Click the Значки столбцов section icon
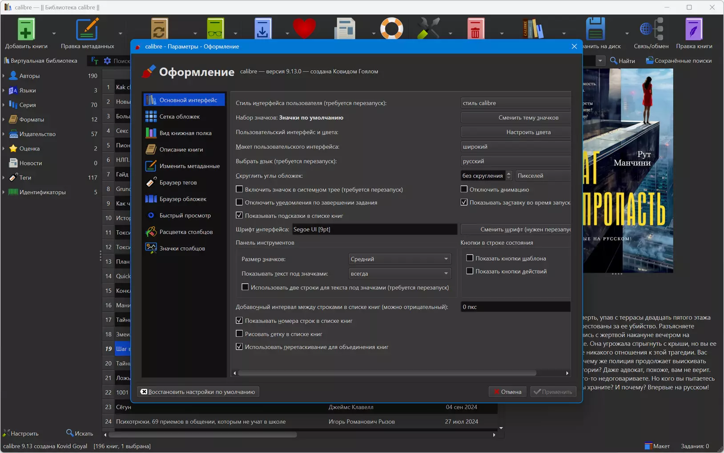This screenshot has height=453, width=724. tap(151, 248)
